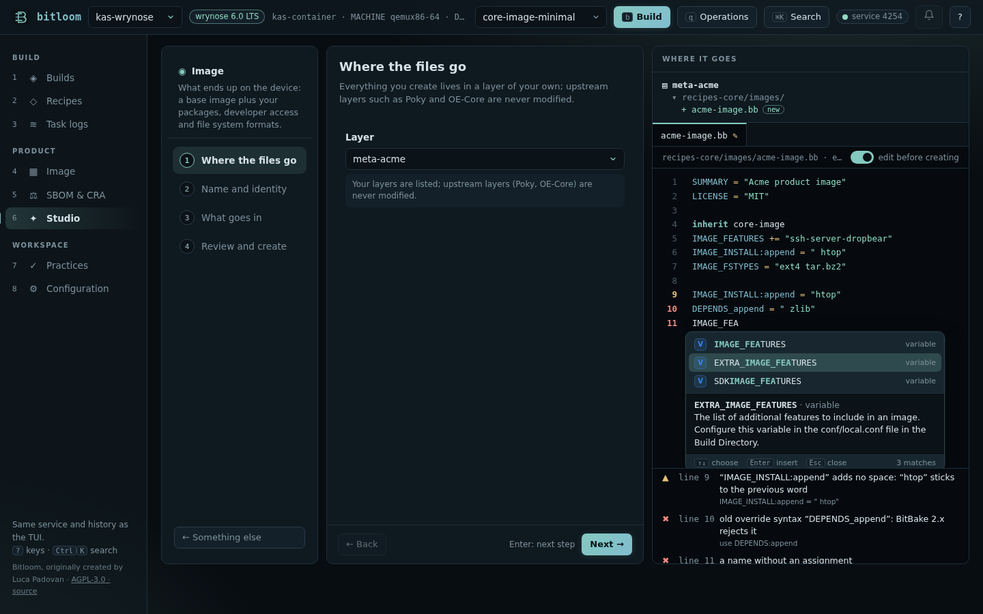The image size is (983, 614).
Task: Click the service 4254 status pill
Action: (872, 16)
